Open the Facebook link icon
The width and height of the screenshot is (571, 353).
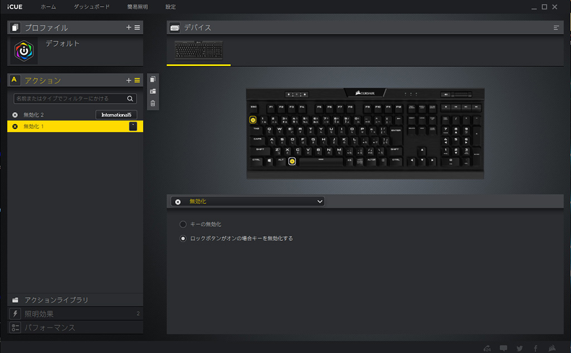pos(535,349)
